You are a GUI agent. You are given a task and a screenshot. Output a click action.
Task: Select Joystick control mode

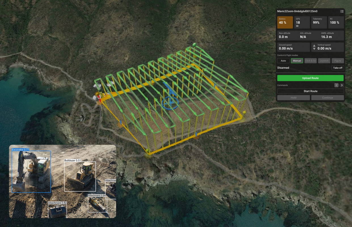pos(324,61)
